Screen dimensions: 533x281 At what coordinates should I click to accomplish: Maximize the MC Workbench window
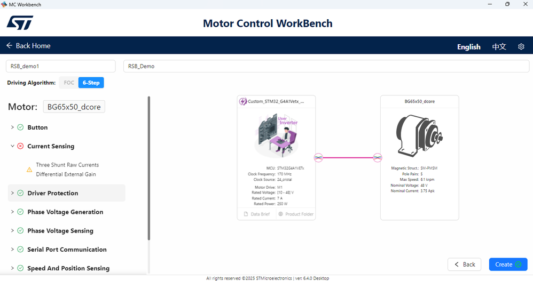point(507,4)
